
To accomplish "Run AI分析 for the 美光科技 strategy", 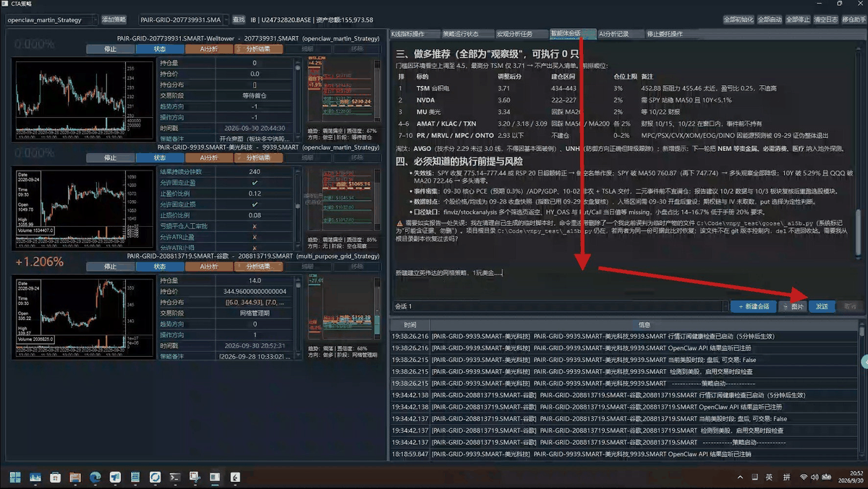I will [x=209, y=157].
